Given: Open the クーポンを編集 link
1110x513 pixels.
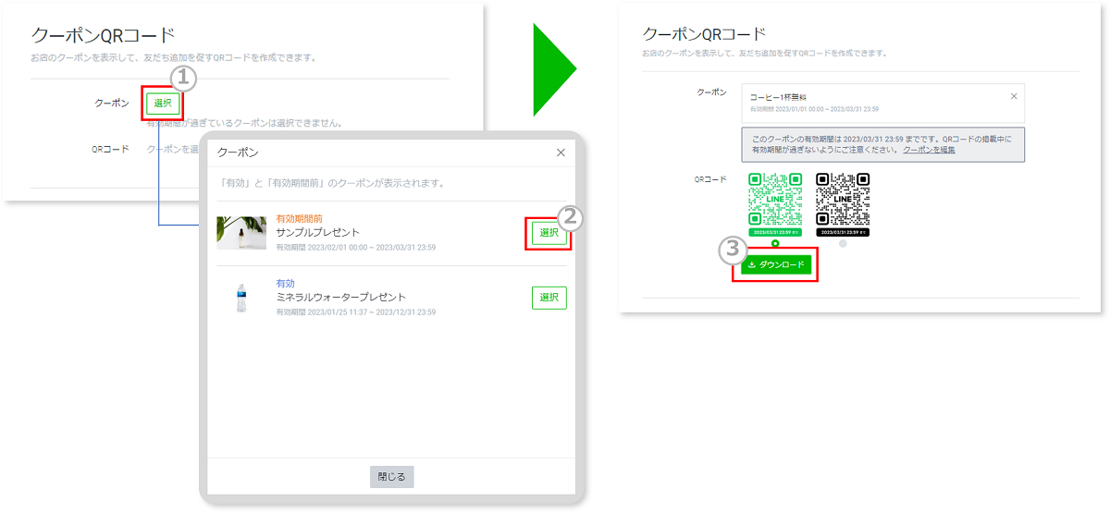Looking at the screenshot, I should 929,150.
